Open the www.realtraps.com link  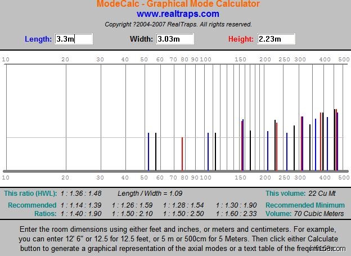[178, 14]
